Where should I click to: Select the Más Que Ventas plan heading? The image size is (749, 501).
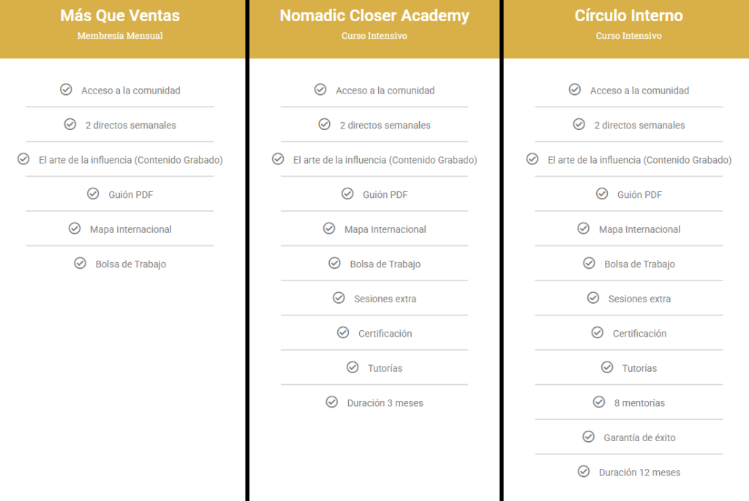click(x=120, y=16)
